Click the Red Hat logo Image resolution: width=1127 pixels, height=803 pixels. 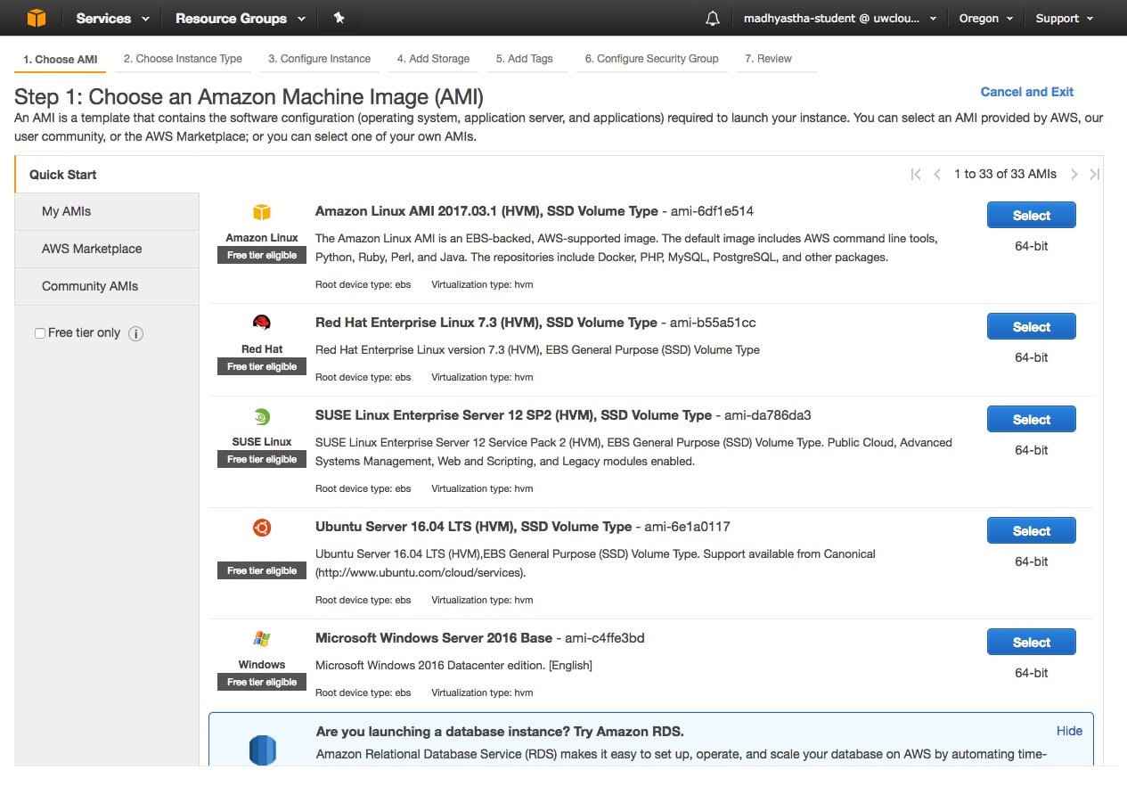(x=261, y=323)
